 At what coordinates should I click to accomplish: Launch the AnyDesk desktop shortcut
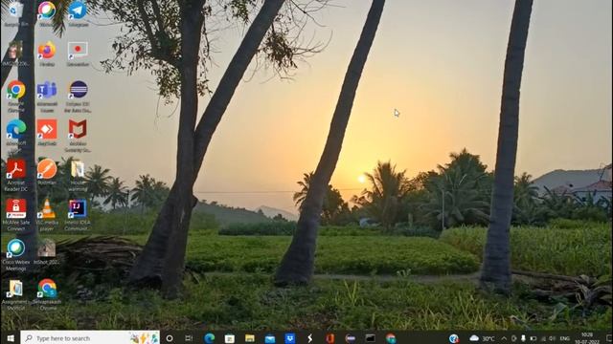pyautogui.click(x=47, y=133)
